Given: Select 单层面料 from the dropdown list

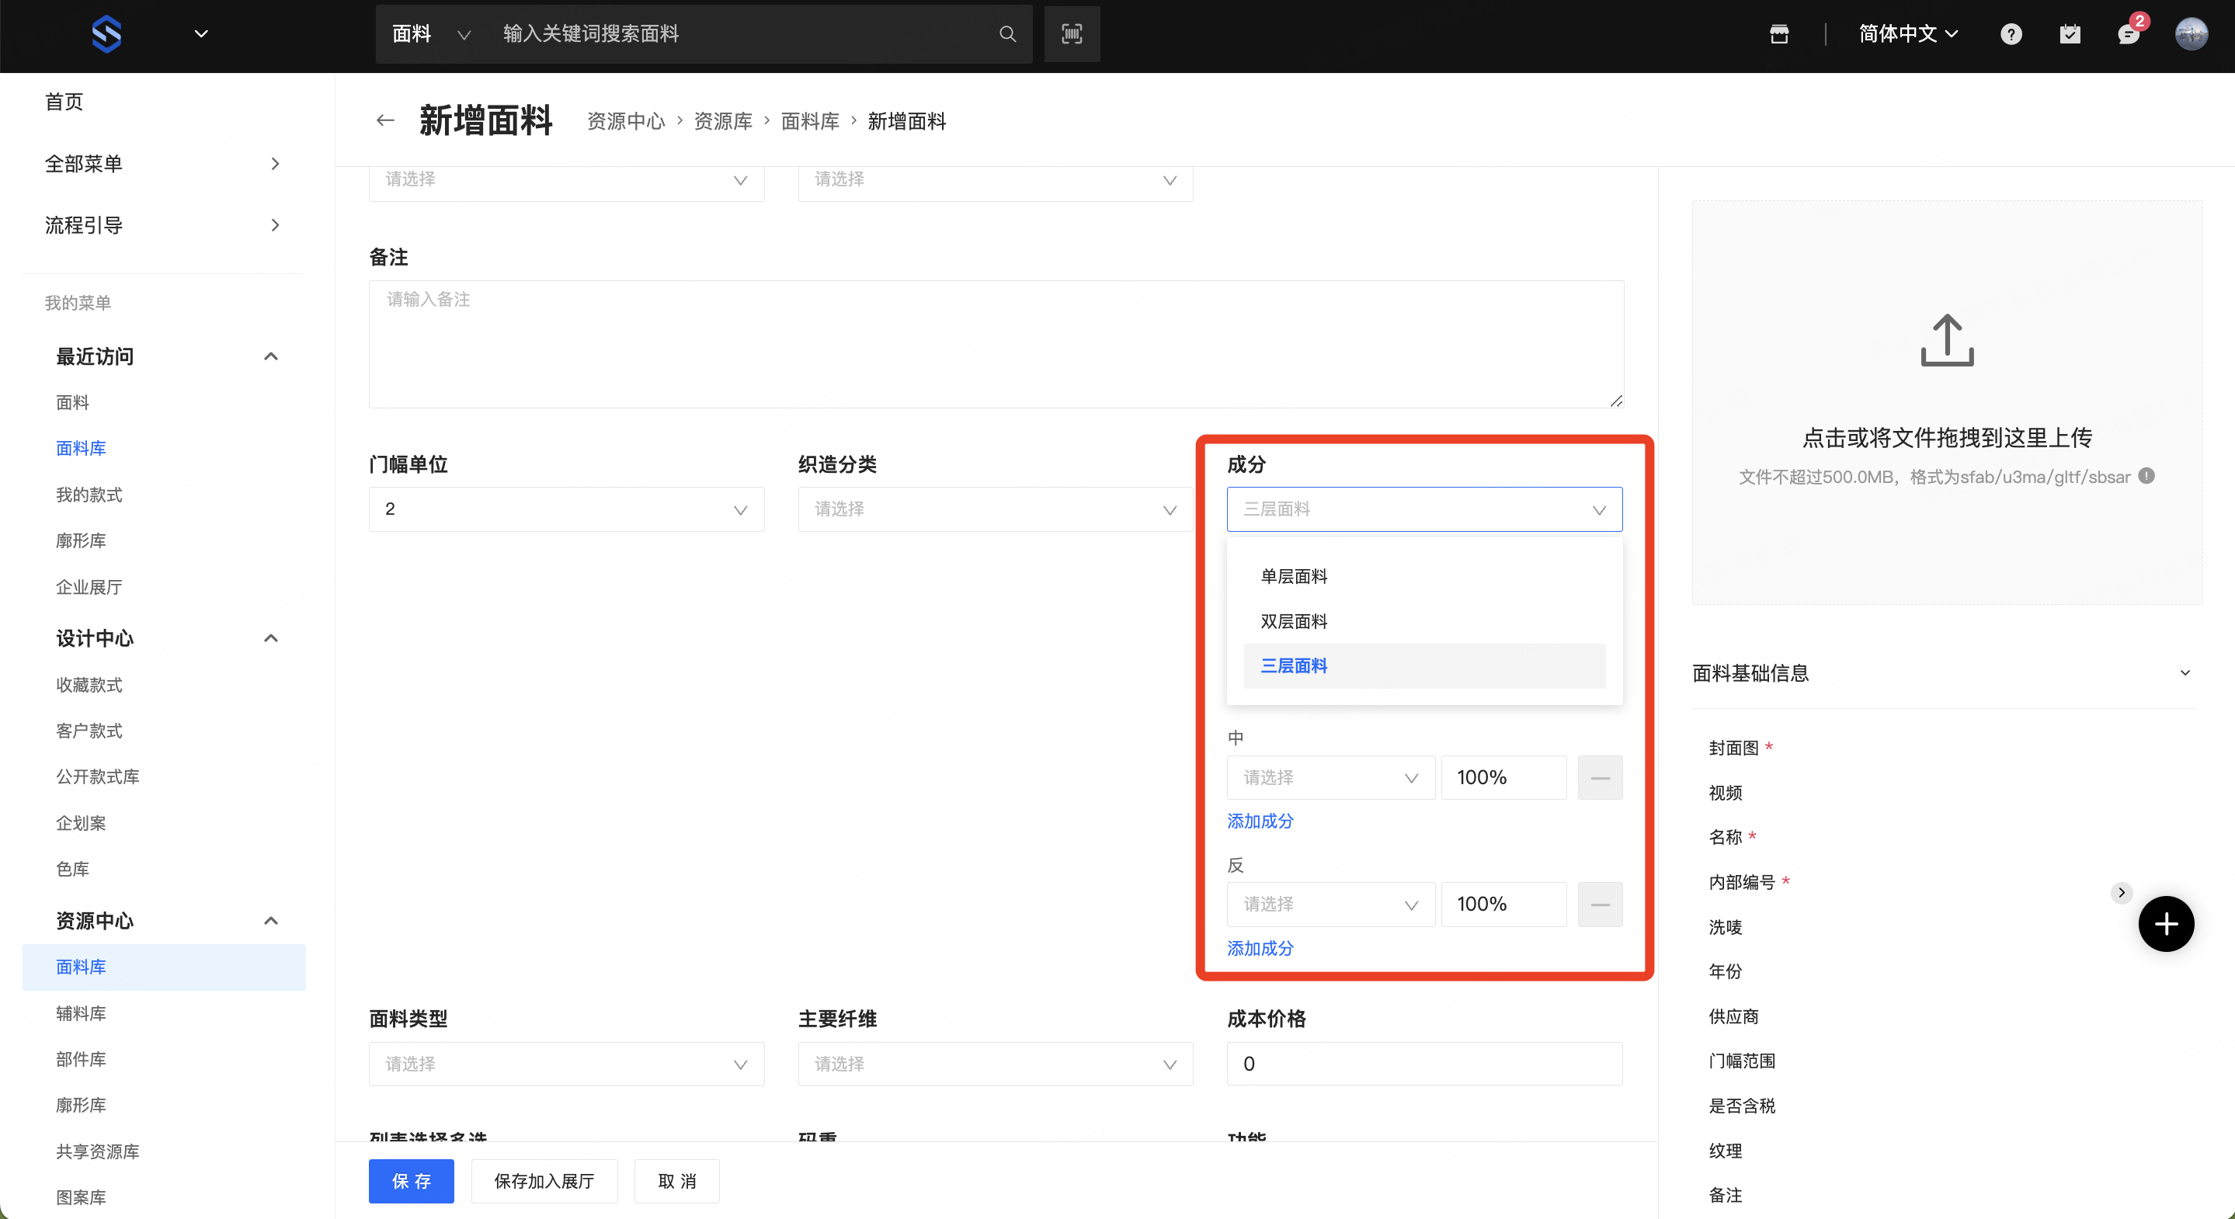Looking at the screenshot, I should coord(1294,576).
